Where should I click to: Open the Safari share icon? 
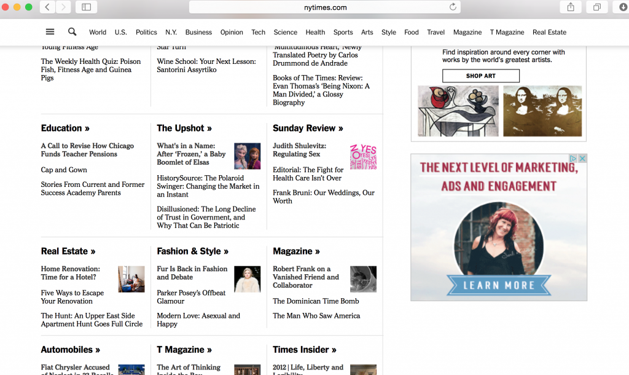pos(571,7)
